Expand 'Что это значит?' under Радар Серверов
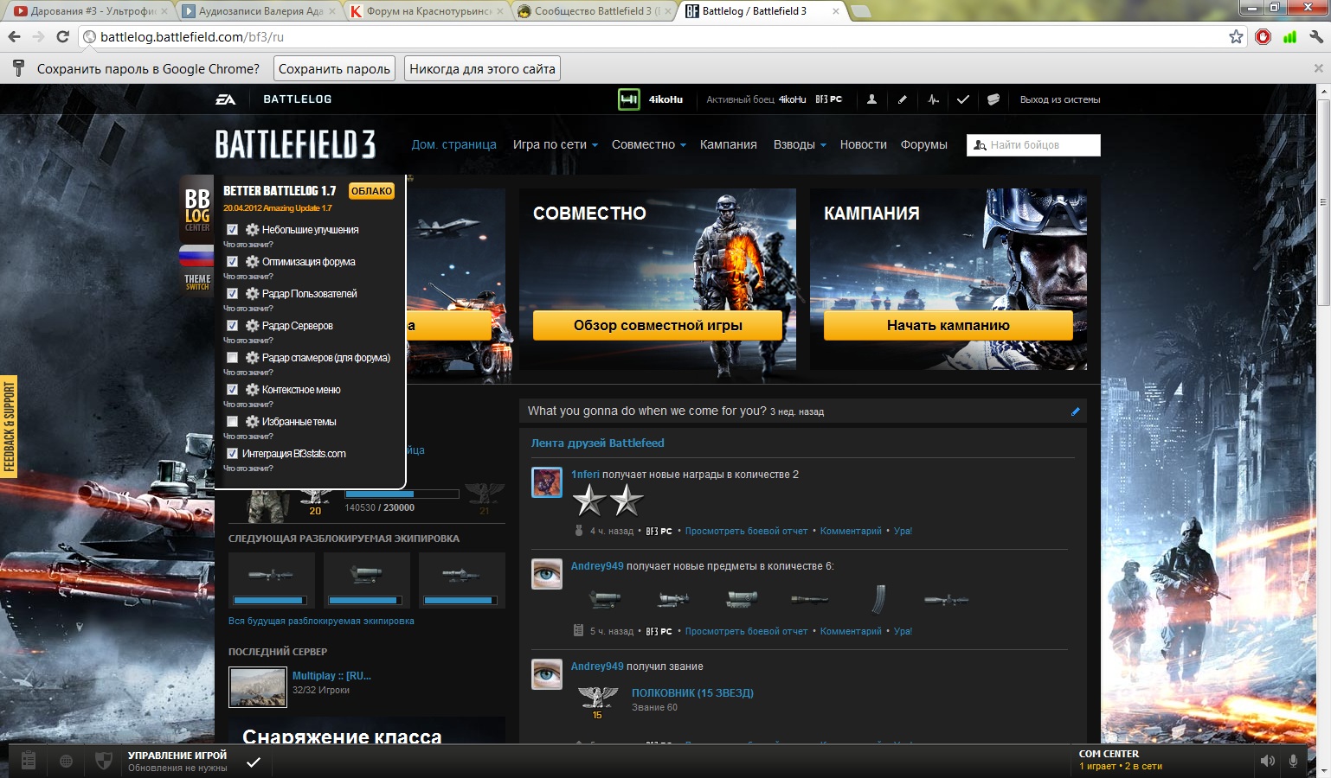 click(248, 341)
